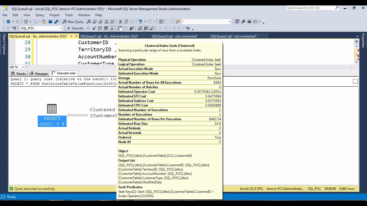
Task: Open the Query menu
Action: coord(40,15)
